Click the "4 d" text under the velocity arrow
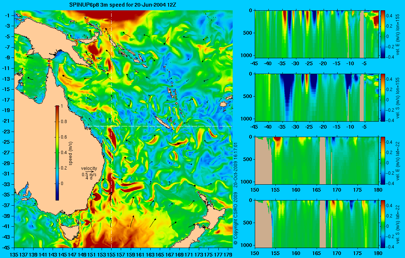 tap(89, 178)
